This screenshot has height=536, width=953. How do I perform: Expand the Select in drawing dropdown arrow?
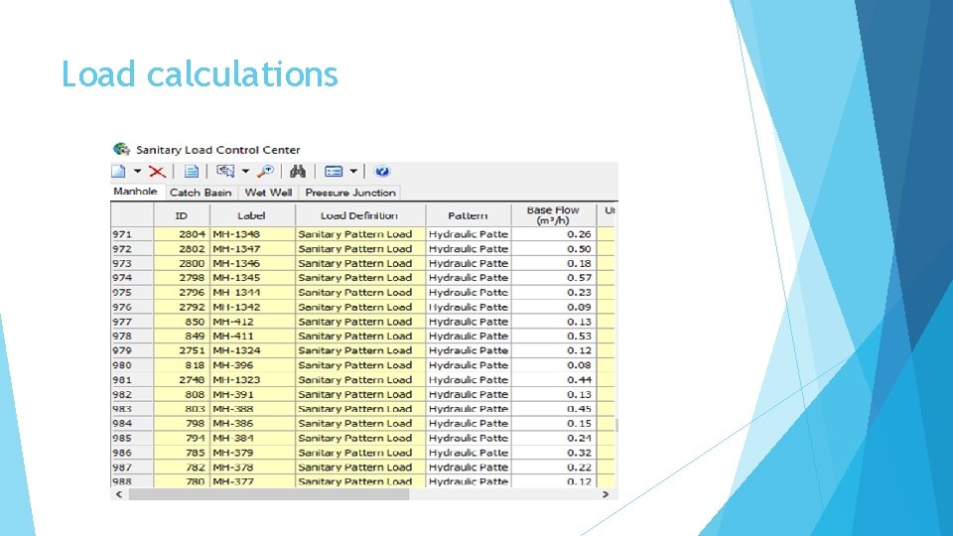[x=245, y=172]
